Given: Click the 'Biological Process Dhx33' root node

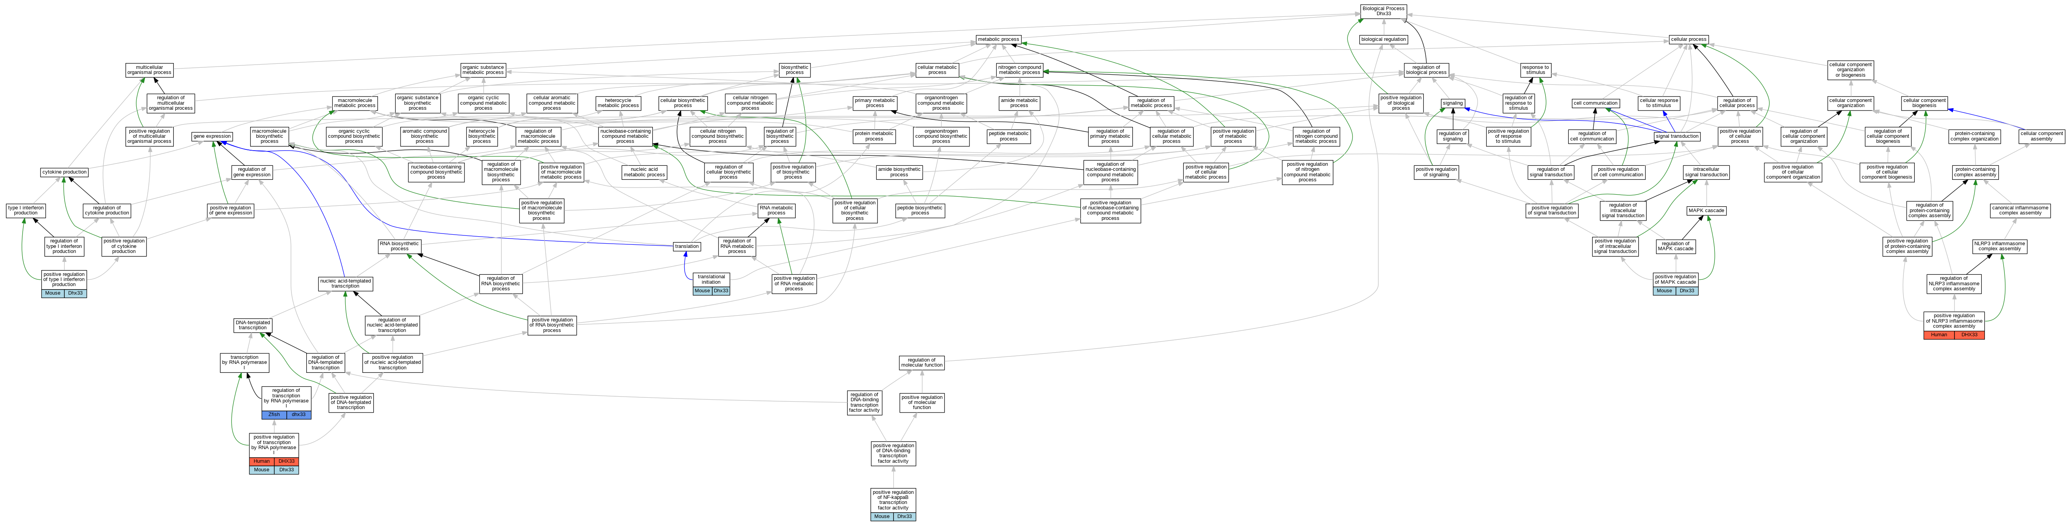Looking at the screenshot, I should [1383, 11].
